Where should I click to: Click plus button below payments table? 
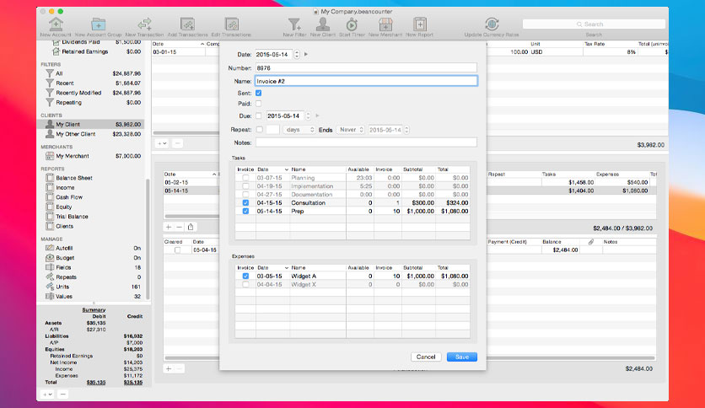point(169,368)
